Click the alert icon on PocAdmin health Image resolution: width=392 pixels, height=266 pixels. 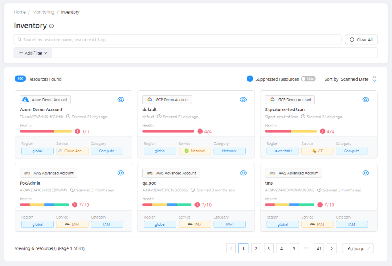[75, 204]
